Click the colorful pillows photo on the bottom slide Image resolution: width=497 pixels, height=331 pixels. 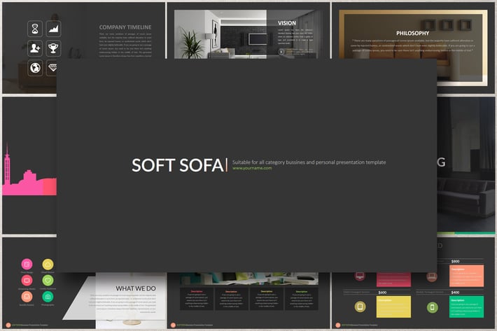(x=249, y=279)
